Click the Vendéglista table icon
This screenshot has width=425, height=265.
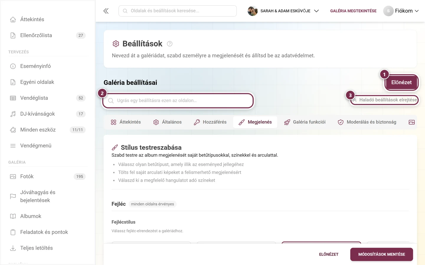[x=13, y=98]
